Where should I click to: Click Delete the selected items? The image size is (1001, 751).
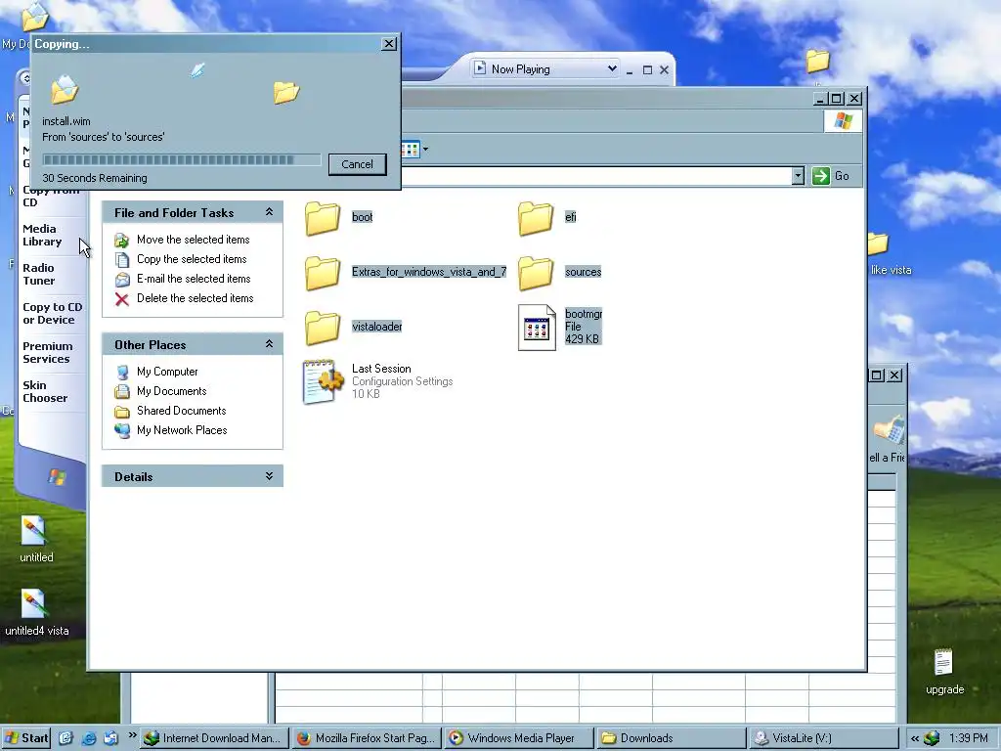tap(195, 298)
